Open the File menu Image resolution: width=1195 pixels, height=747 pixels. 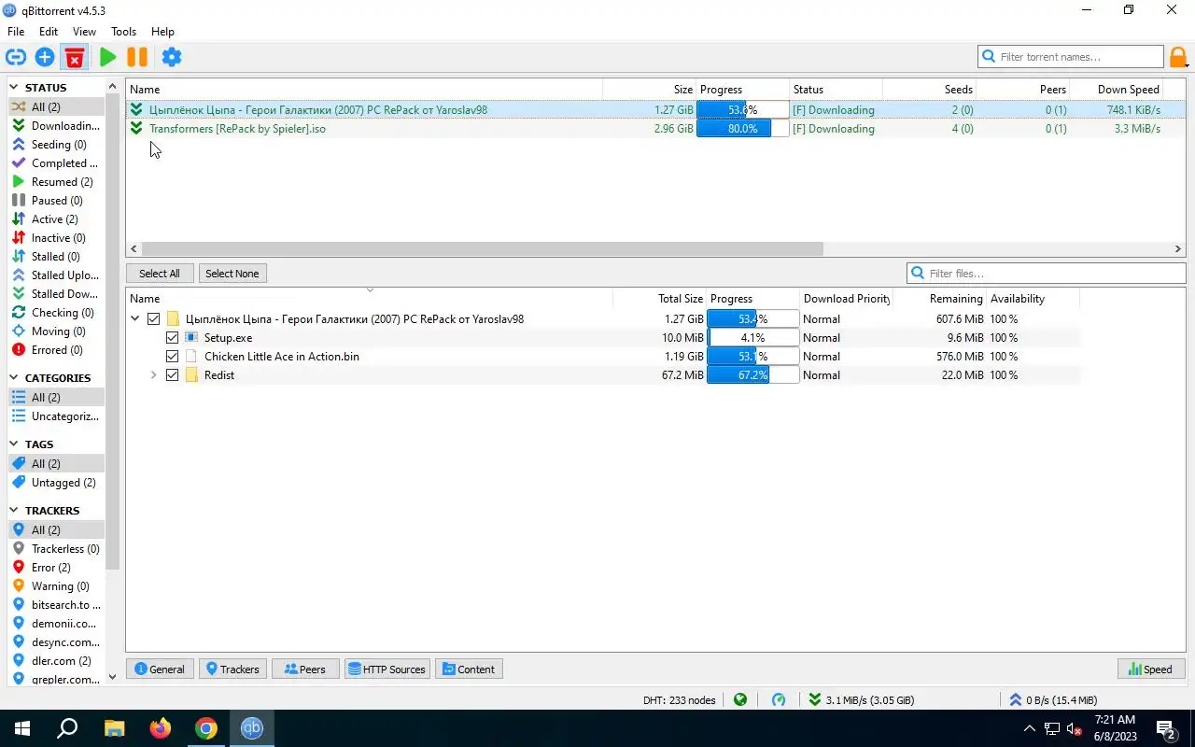[x=16, y=32]
